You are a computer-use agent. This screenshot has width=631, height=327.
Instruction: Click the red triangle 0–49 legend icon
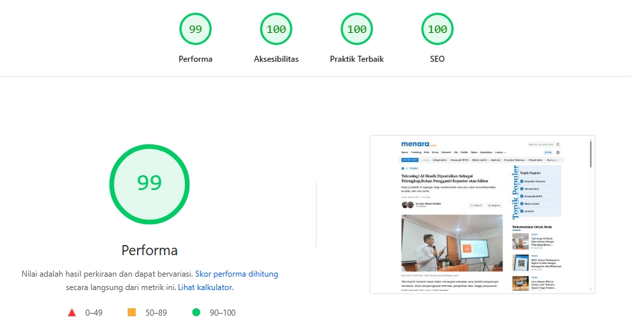coord(73,312)
